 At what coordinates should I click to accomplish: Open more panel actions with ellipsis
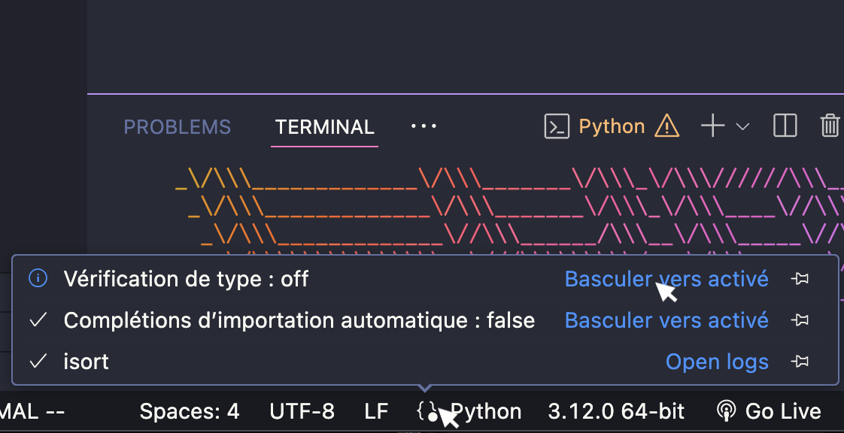[424, 126]
